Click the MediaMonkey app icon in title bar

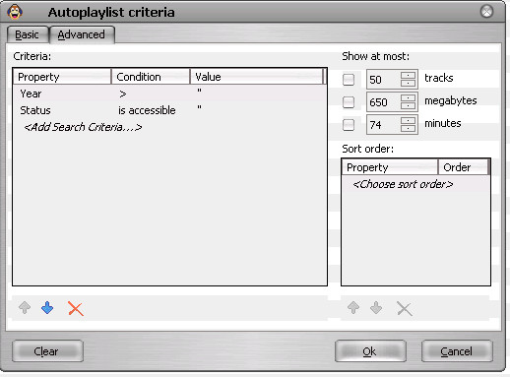pyautogui.click(x=15, y=12)
